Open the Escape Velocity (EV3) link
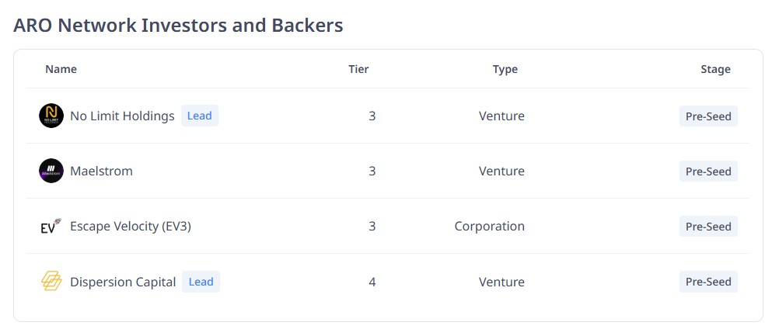Viewport: 772px width, 336px height. [x=131, y=227]
